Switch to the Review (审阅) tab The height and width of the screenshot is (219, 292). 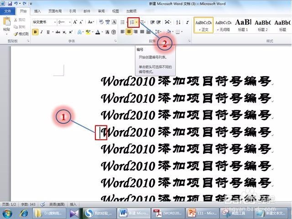101,11
